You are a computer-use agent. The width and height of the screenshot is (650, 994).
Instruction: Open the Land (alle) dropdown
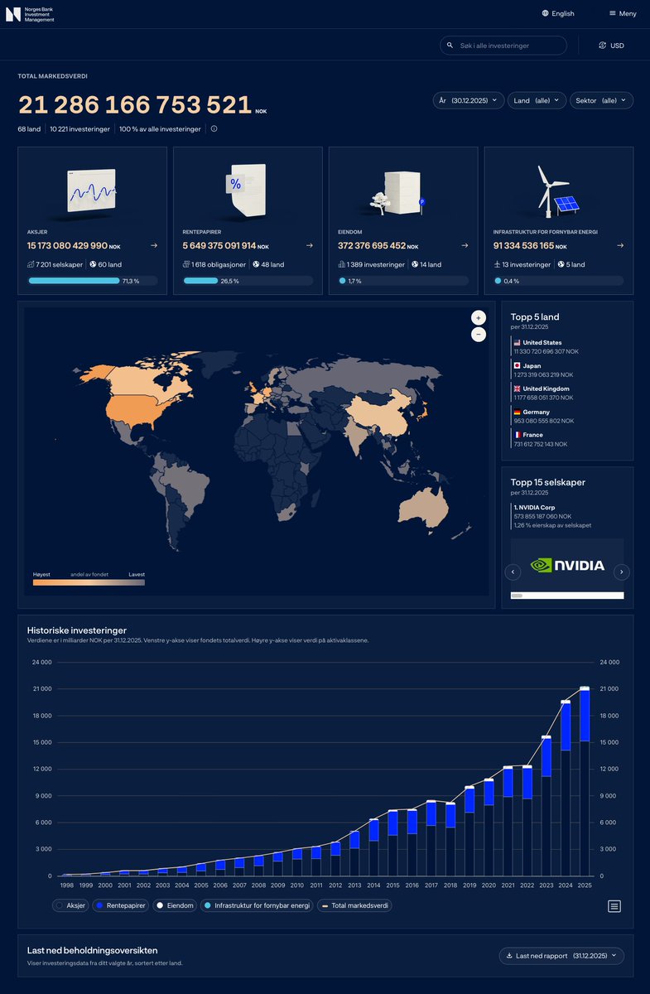(537, 100)
